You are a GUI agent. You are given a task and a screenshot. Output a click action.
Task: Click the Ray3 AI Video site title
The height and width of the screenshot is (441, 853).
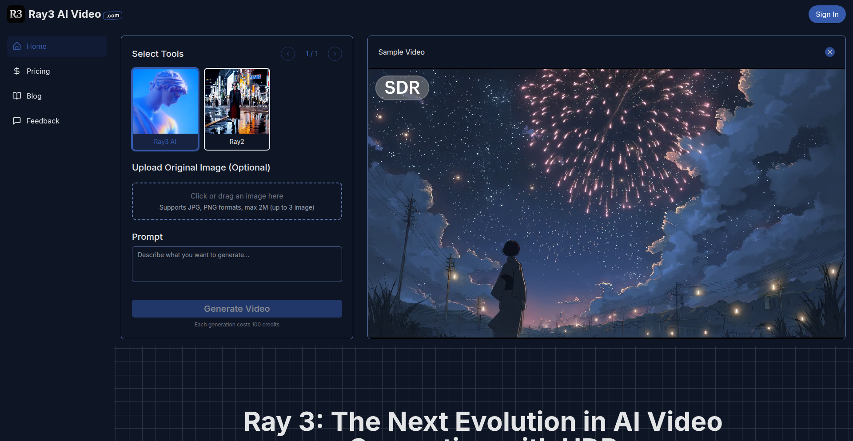pos(64,14)
